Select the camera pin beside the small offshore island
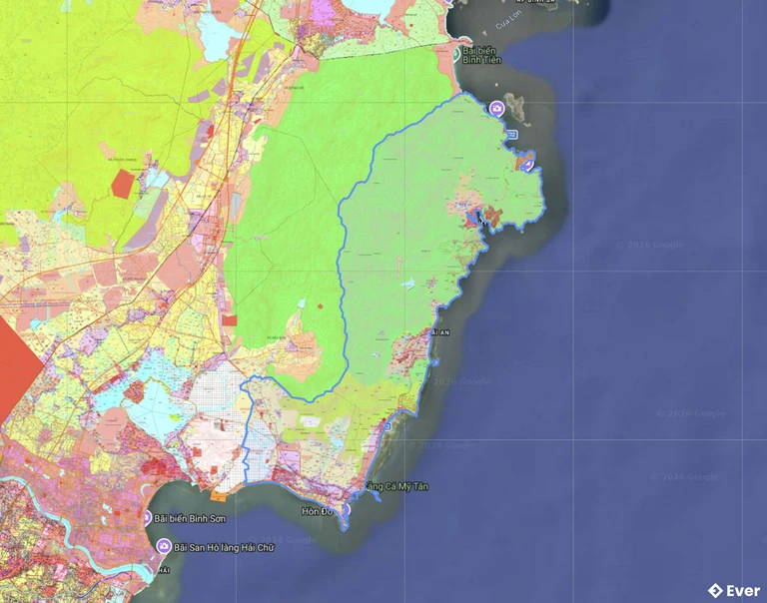The image size is (767, 603). pyautogui.click(x=495, y=108)
